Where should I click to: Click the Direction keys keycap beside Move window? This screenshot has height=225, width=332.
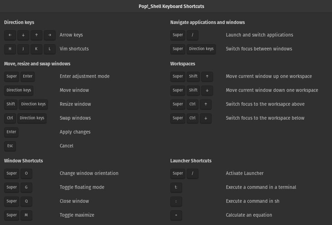click(x=19, y=90)
